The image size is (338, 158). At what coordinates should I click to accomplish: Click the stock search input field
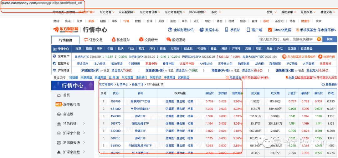[287, 39]
